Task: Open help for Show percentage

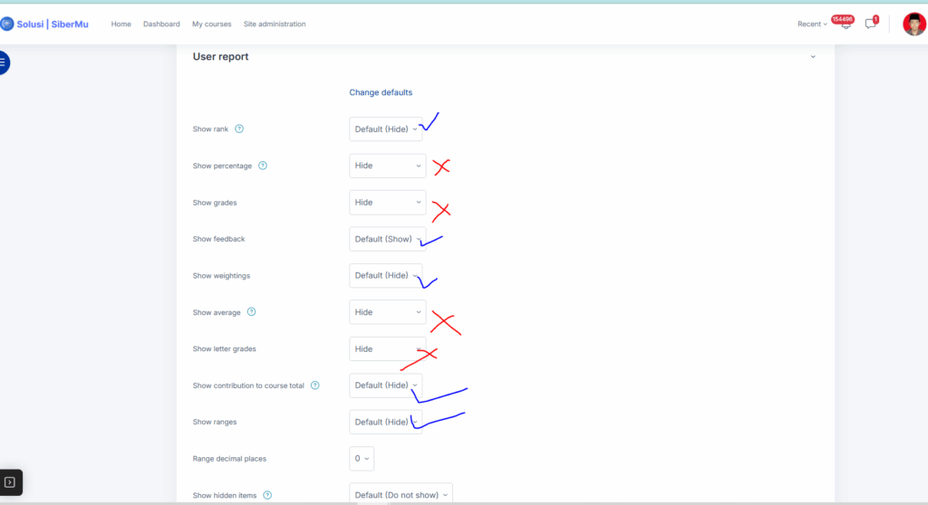Action: pos(263,166)
